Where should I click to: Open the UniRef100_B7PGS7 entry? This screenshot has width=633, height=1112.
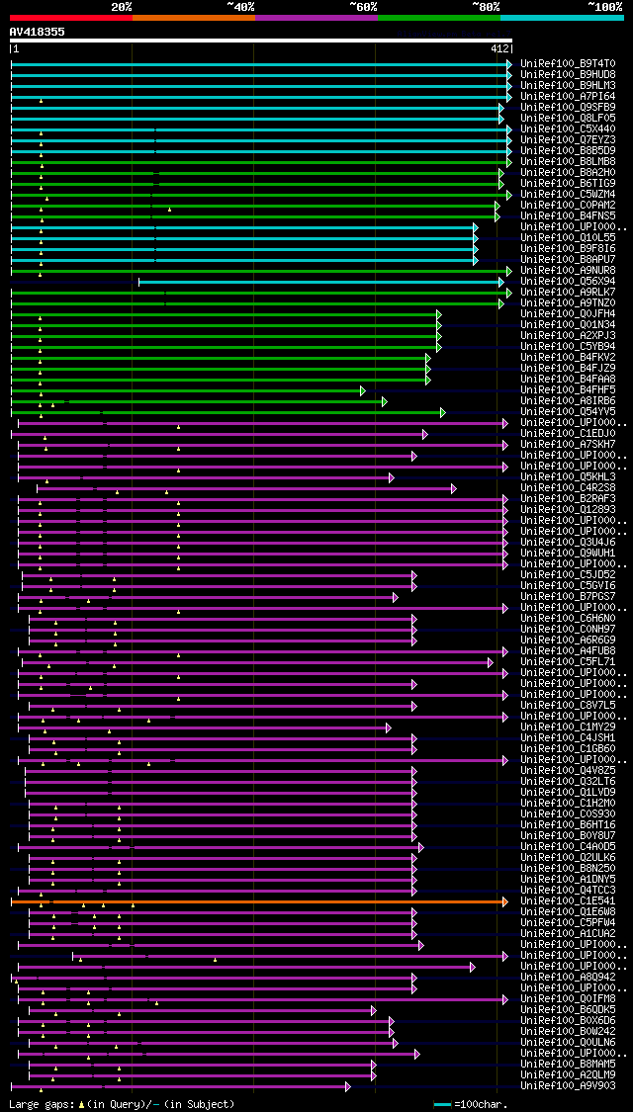568,596
